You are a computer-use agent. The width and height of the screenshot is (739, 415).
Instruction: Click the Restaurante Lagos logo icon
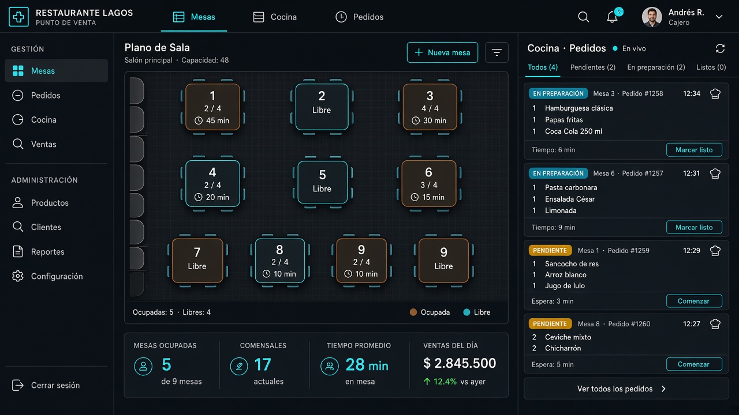[x=18, y=17]
